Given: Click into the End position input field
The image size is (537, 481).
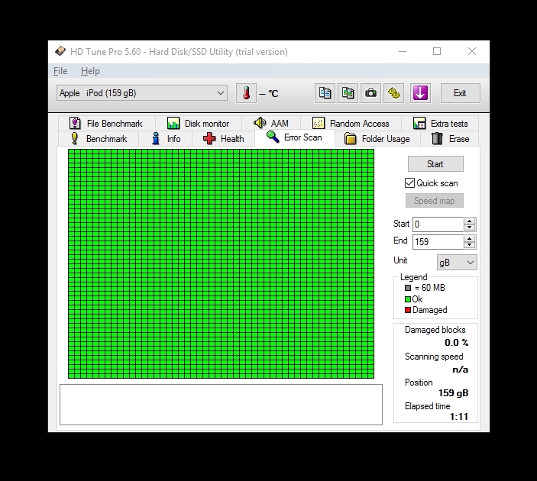Looking at the screenshot, I should click(438, 241).
